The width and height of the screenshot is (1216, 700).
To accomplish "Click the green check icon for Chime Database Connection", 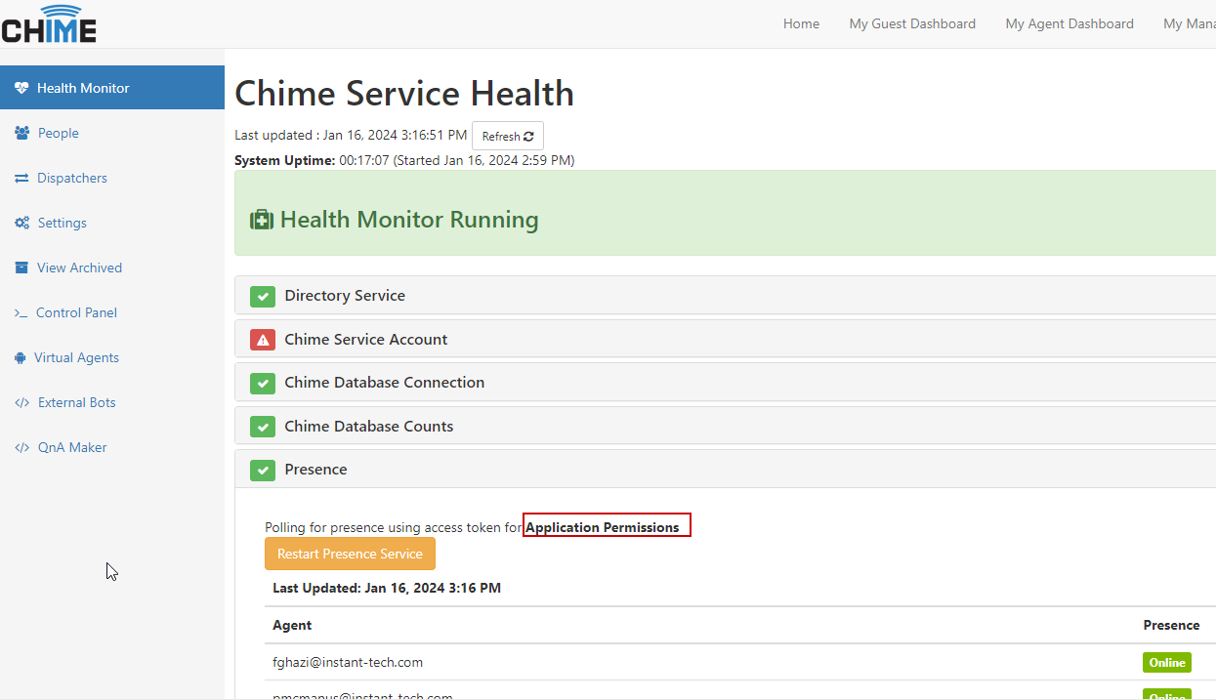I will click(263, 383).
